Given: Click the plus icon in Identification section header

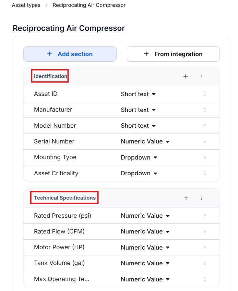Looking at the screenshot, I should tap(186, 76).
